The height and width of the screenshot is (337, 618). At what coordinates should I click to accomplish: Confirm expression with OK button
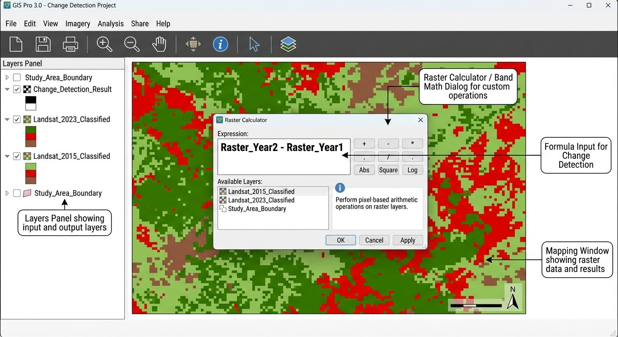(341, 240)
